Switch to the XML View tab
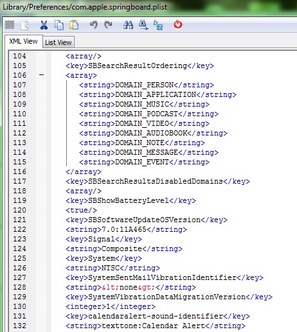This screenshot has width=297, height=332. 23,41
